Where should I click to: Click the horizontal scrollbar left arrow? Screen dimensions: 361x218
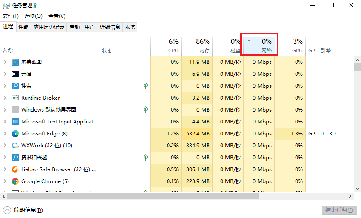tap(3, 196)
